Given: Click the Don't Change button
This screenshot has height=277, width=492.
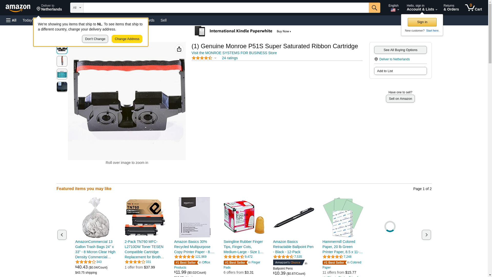Looking at the screenshot, I should pos(95,39).
